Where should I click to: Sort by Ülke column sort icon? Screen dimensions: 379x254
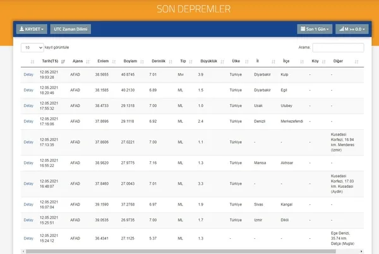(x=246, y=62)
